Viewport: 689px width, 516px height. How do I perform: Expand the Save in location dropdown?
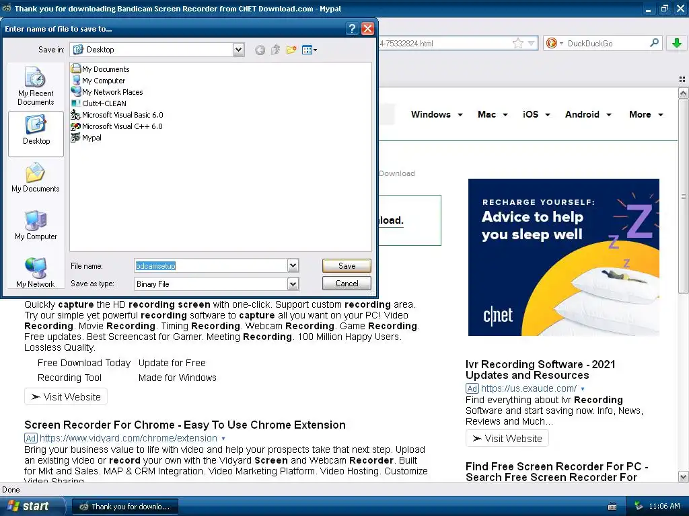[x=239, y=50]
